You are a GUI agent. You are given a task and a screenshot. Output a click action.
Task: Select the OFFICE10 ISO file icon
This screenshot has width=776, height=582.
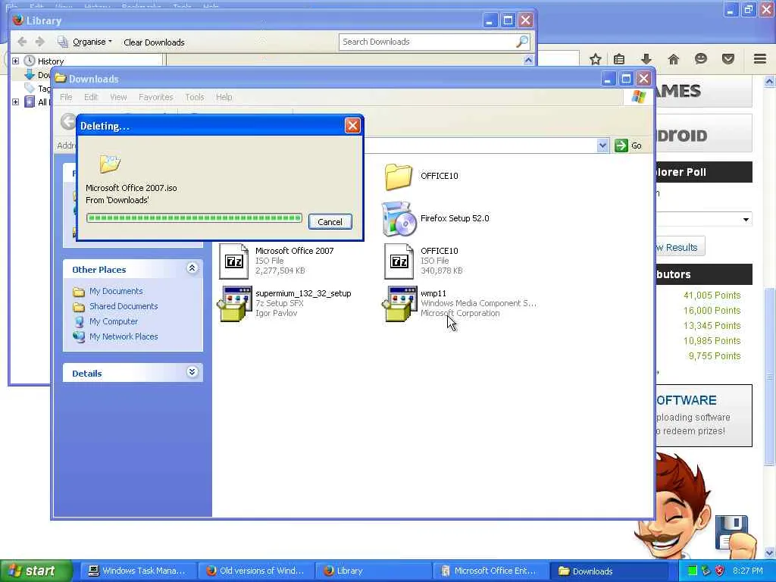(x=399, y=261)
